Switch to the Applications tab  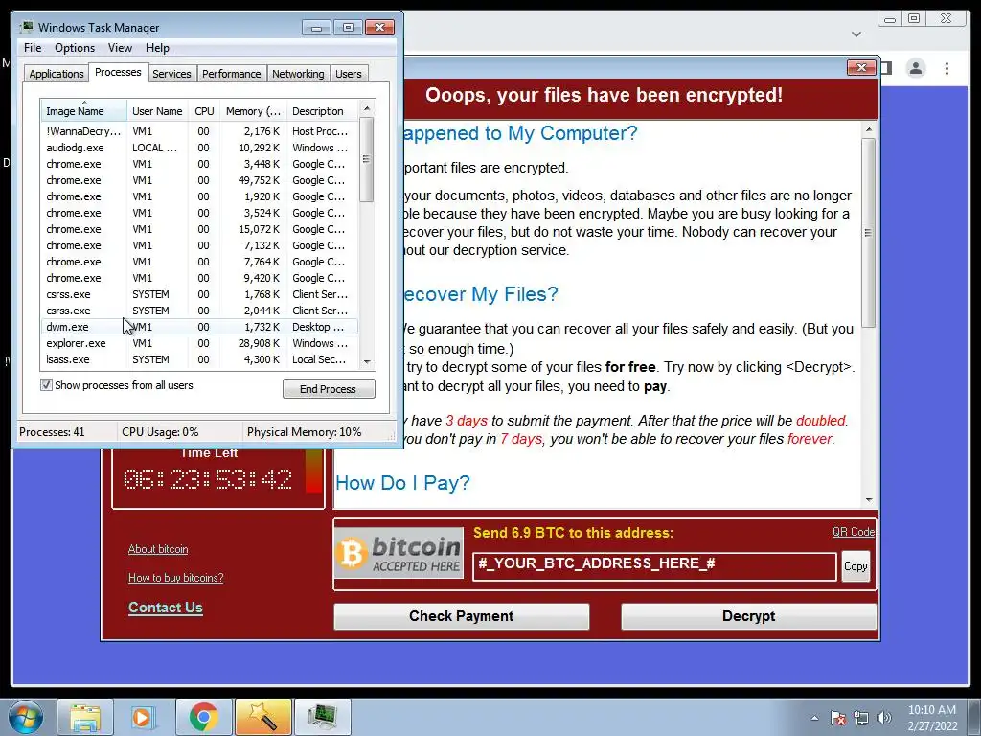pos(57,73)
